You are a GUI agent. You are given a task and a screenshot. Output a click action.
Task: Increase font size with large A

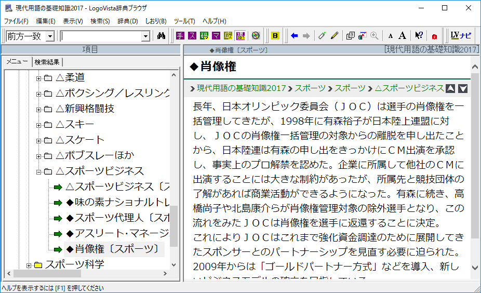click(x=402, y=36)
